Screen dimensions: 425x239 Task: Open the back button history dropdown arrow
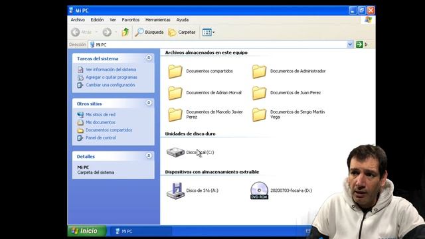[96, 33]
